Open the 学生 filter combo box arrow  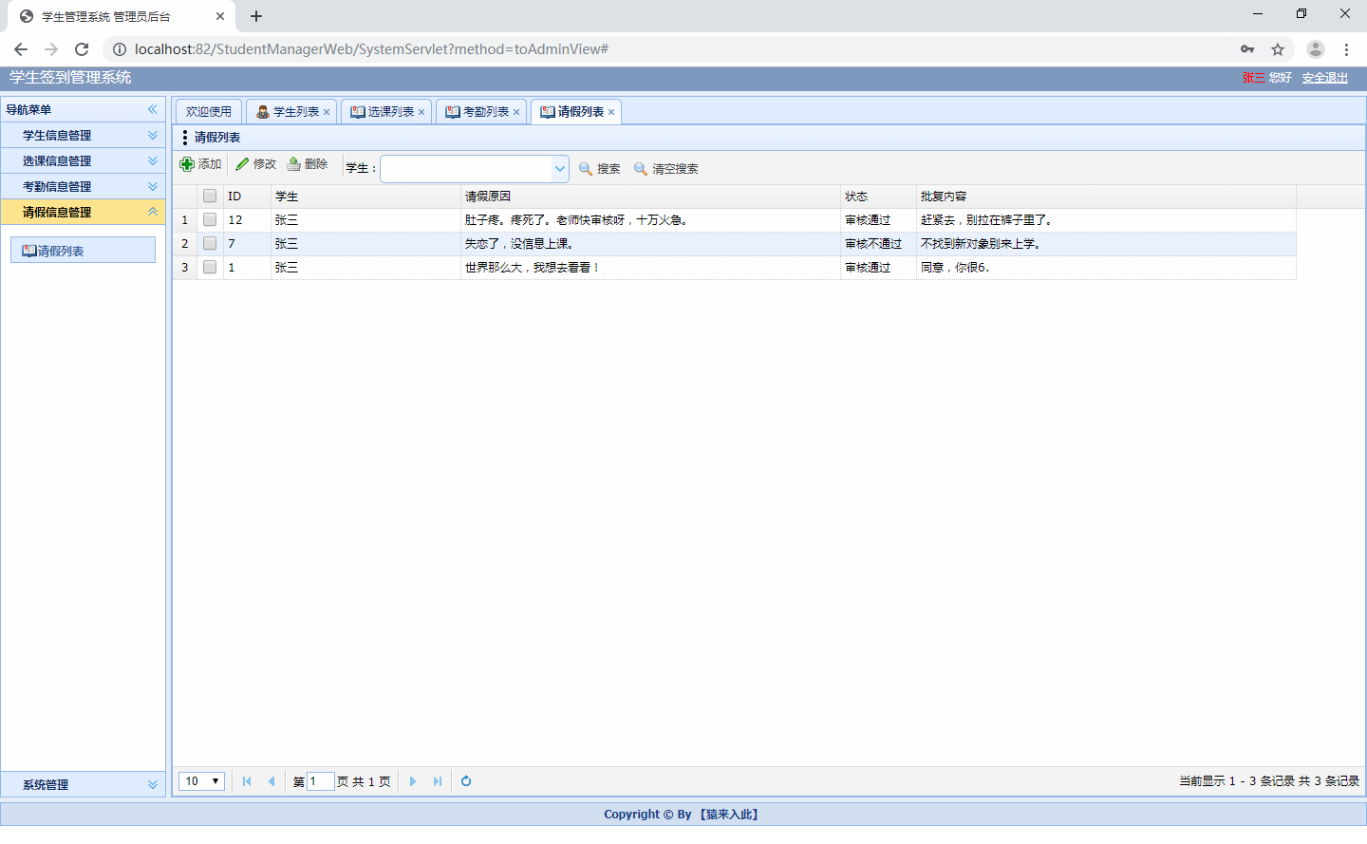tap(560, 169)
